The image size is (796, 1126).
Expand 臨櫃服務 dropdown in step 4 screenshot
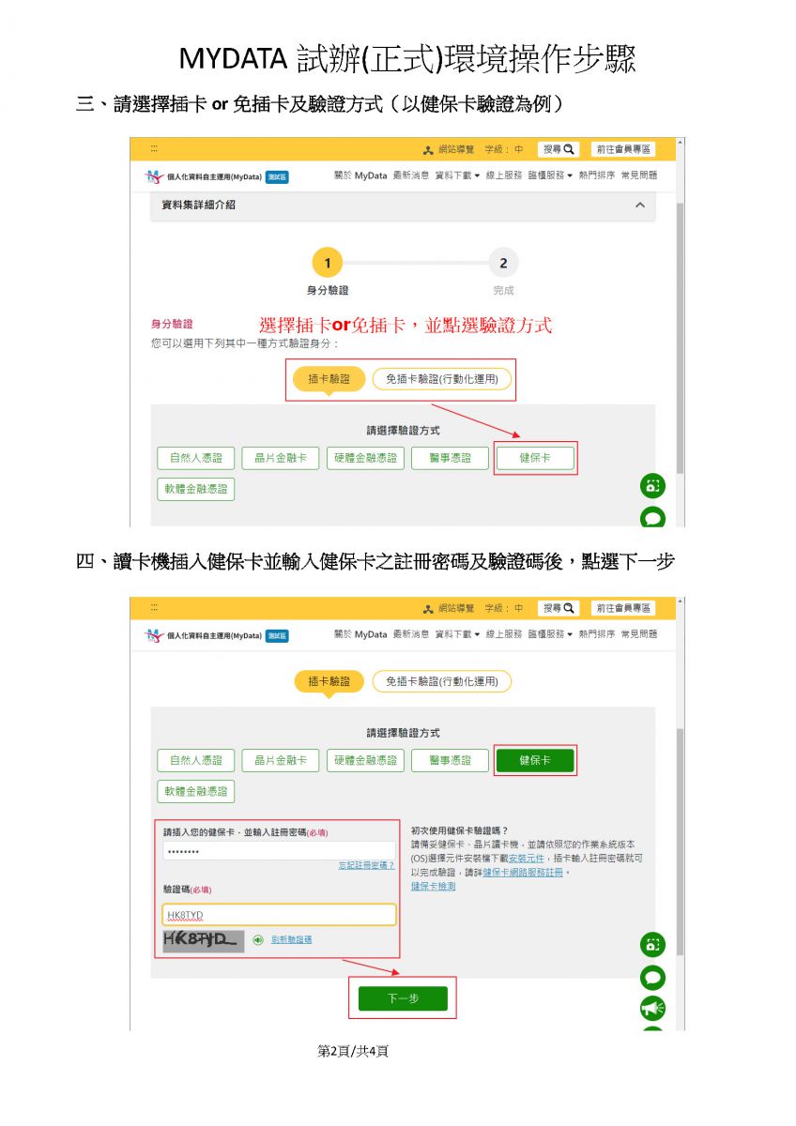550,634
